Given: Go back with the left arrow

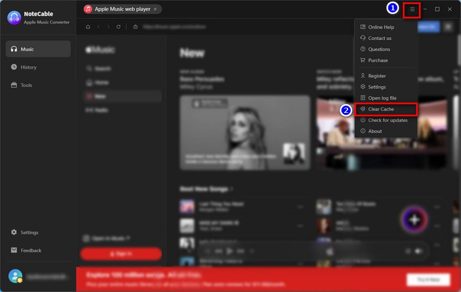Looking at the screenshot, I should 99,26.
